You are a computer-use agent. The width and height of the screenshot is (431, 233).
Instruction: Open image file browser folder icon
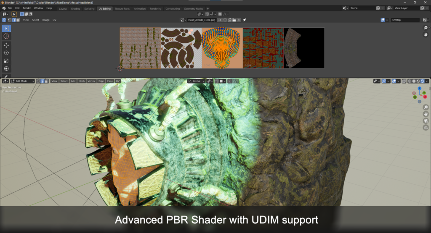234,20
